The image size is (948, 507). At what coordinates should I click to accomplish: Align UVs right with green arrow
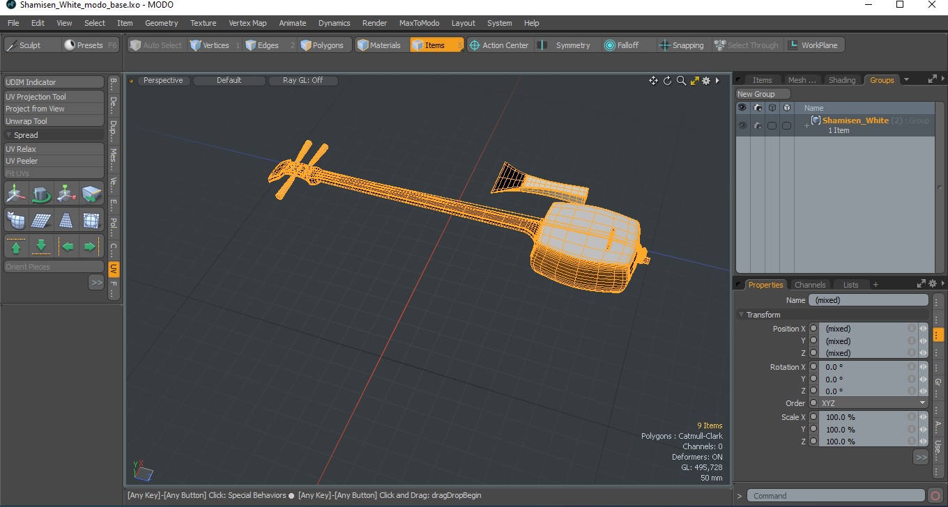(92, 247)
